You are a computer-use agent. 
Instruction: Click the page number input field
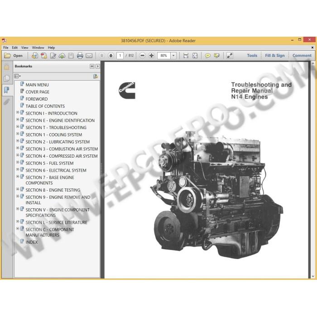[x=120, y=55]
